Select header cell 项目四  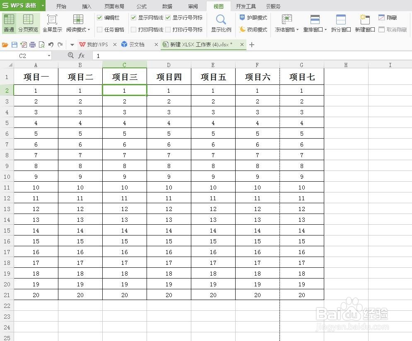169,77
